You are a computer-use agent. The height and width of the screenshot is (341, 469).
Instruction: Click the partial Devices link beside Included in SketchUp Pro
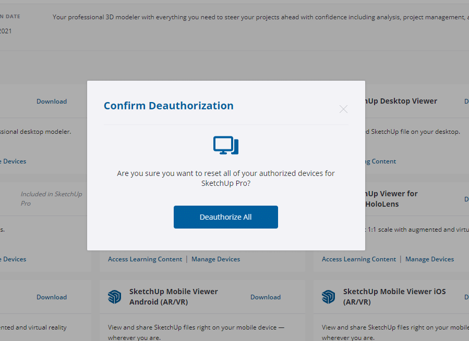[x=13, y=259]
